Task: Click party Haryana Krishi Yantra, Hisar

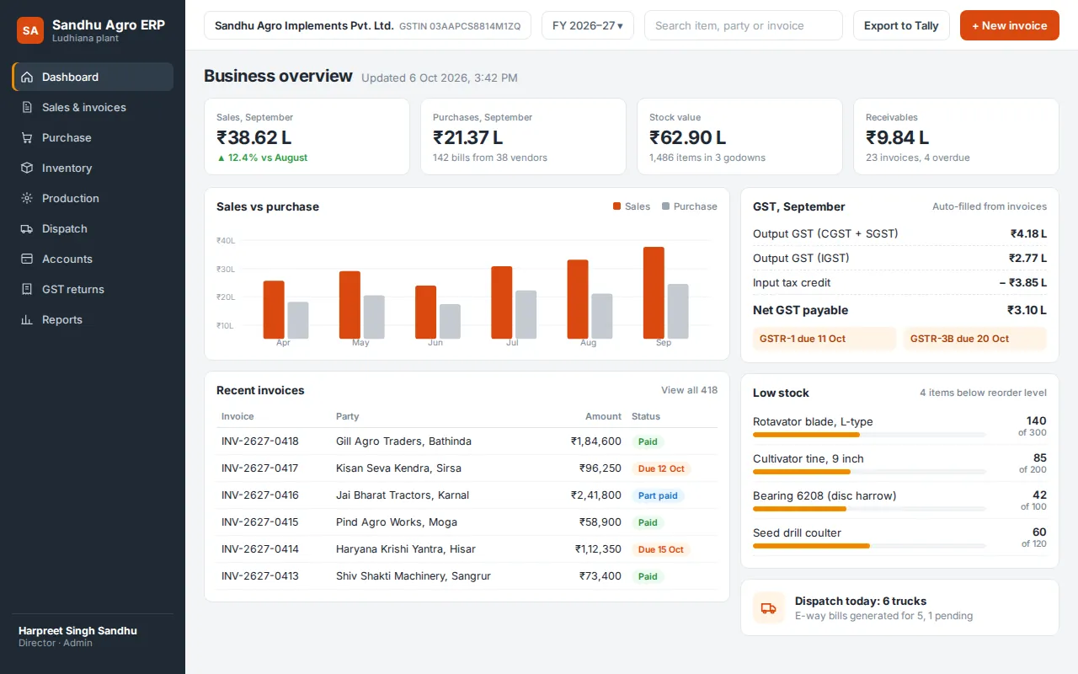Action: tap(406, 549)
